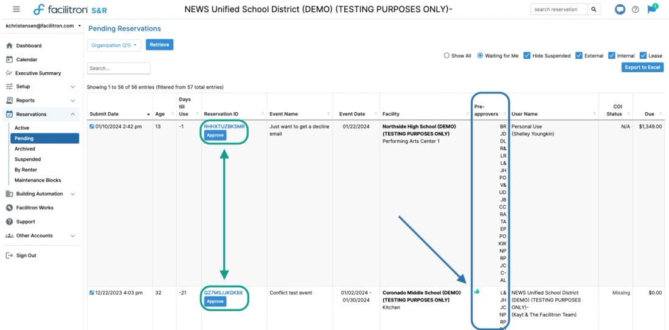
Task: Open reservation link QZ7M5JJKGK8X
Action: [x=223, y=292]
